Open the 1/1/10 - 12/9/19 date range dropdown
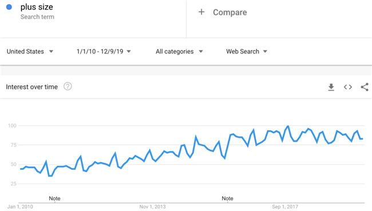The image size is (372, 211). click(104, 52)
